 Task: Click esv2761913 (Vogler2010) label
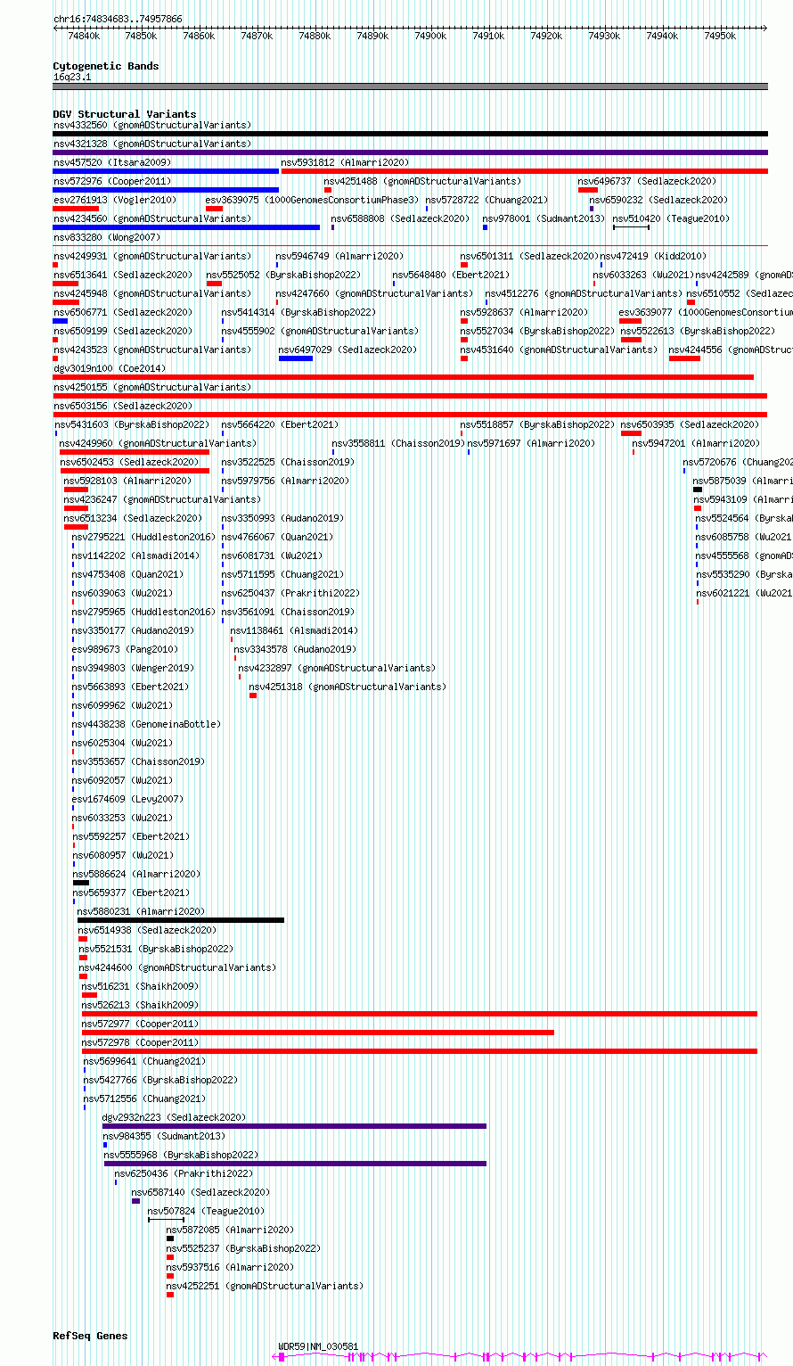115,200
